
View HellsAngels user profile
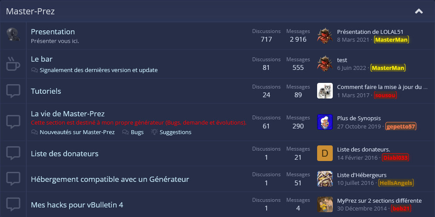[396, 183]
